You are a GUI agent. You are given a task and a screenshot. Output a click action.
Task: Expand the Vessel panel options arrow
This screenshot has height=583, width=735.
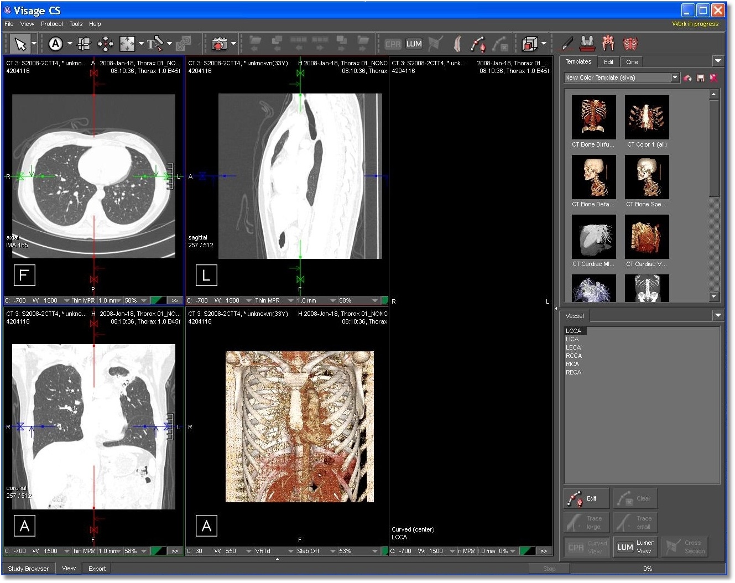point(717,315)
